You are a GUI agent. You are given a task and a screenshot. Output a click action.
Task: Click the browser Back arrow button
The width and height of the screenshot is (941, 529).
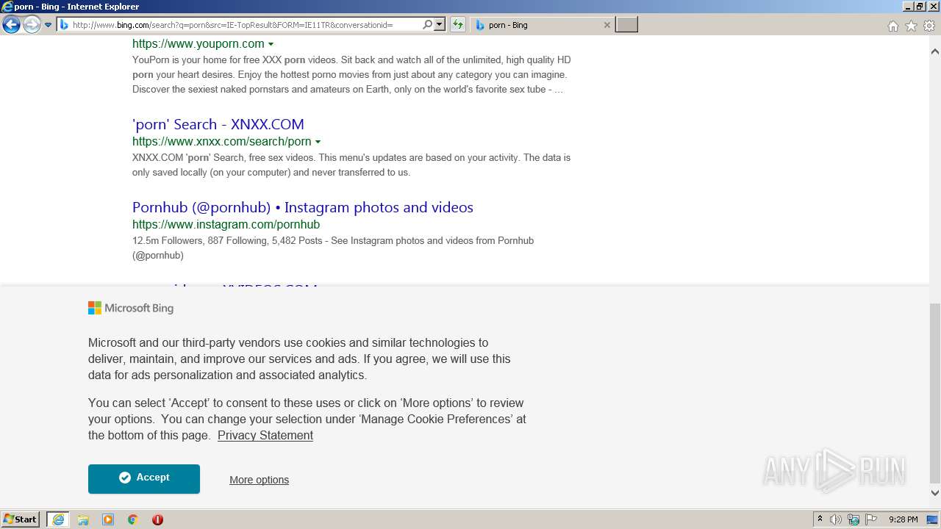coord(11,25)
